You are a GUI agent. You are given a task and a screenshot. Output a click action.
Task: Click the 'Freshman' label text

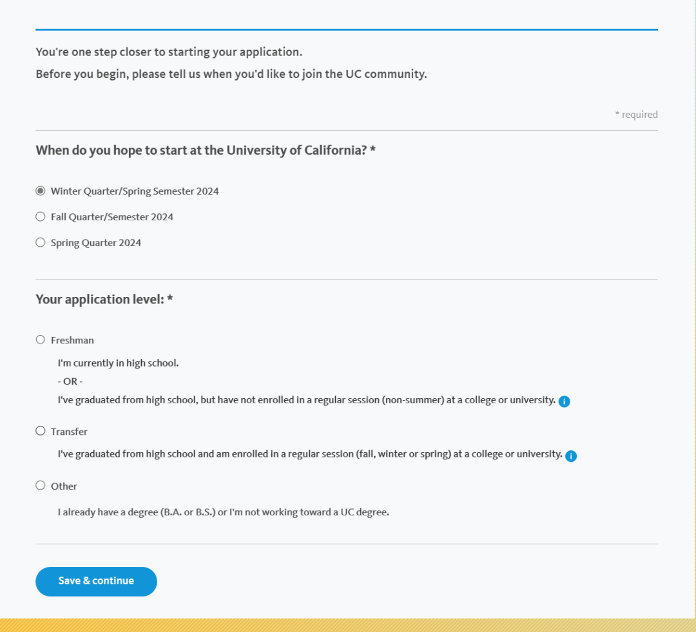72,340
